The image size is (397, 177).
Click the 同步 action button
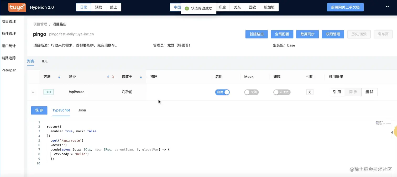click(x=353, y=92)
